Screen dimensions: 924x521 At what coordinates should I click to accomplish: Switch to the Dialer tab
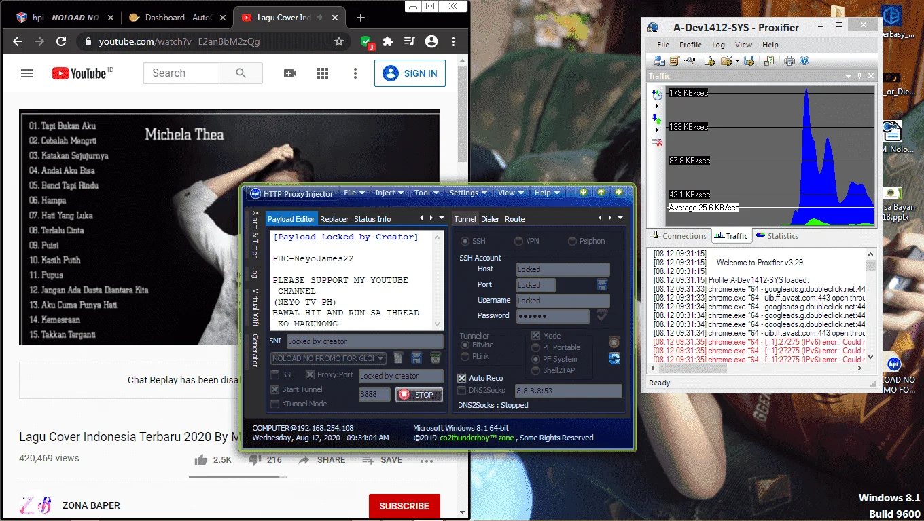(x=491, y=219)
